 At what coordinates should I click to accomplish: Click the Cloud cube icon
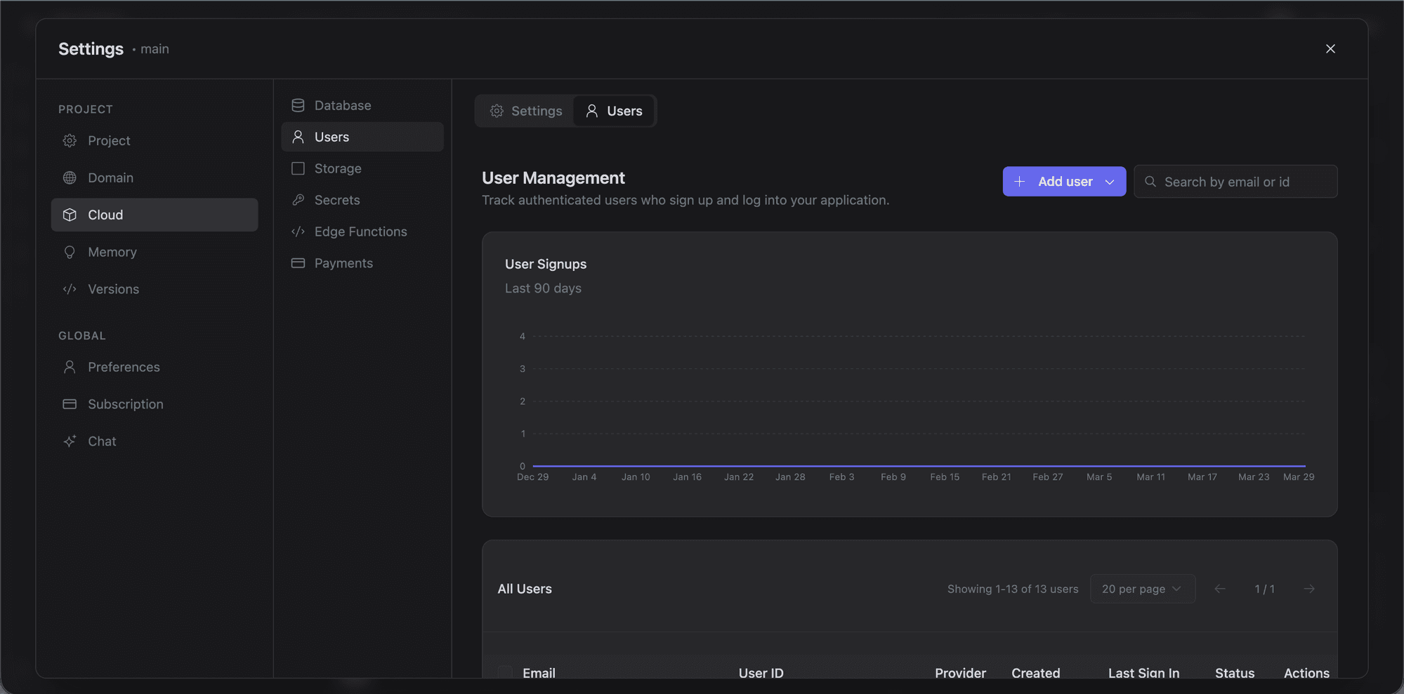coord(70,215)
